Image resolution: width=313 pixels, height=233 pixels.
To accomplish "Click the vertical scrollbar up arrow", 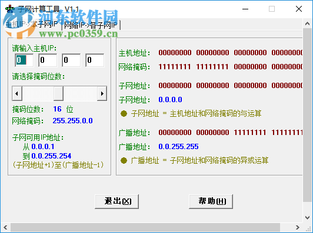I will (x=308, y=23).
